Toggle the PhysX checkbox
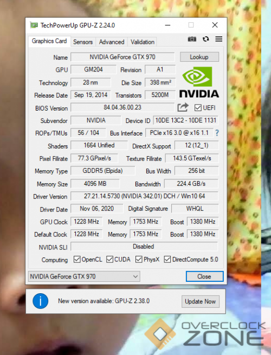Viewport: 271px width, 355px height. click(139, 259)
